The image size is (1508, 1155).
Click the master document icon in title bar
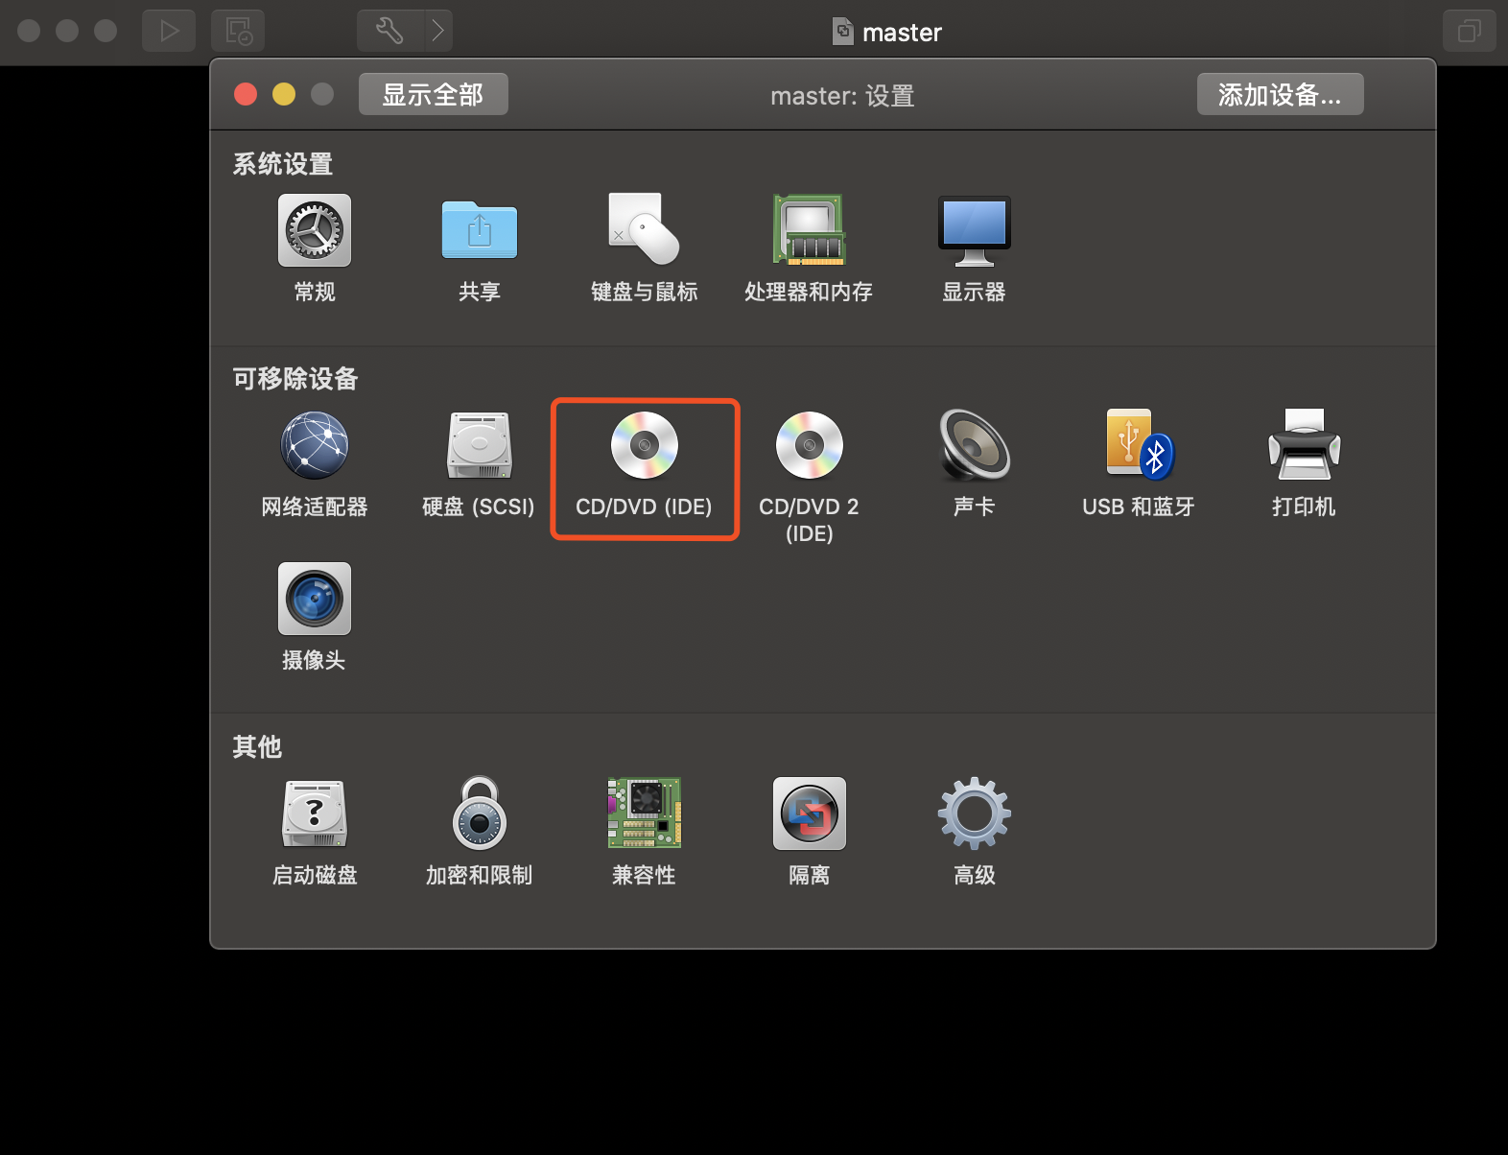(842, 32)
